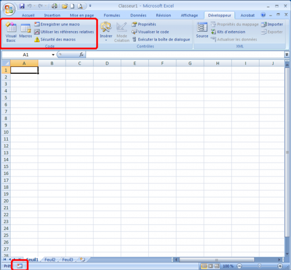Click Exécuter la boîte de dialogue
Image resolution: width=291 pixels, height=270 pixels.
pyautogui.click(x=161, y=40)
